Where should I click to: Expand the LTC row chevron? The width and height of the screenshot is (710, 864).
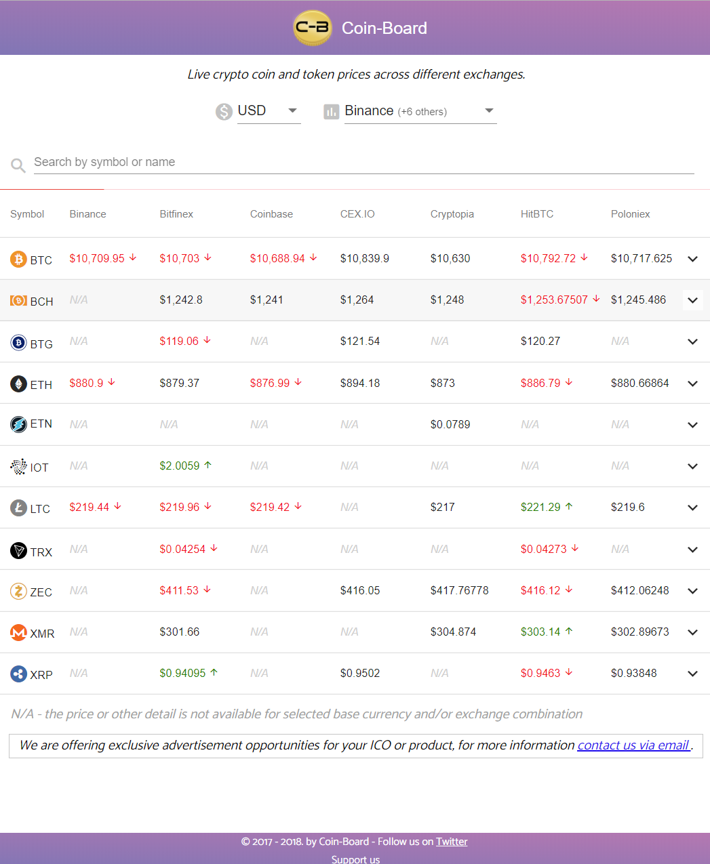pyautogui.click(x=692, y=508)
